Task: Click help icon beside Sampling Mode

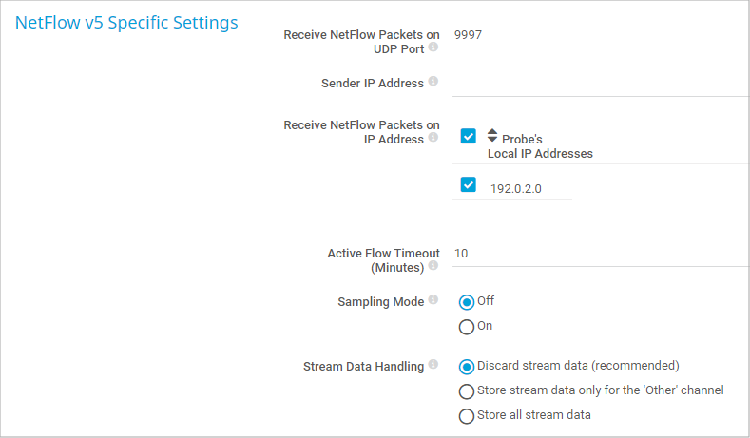Action: pyautogui.click(x=433, y=300)
